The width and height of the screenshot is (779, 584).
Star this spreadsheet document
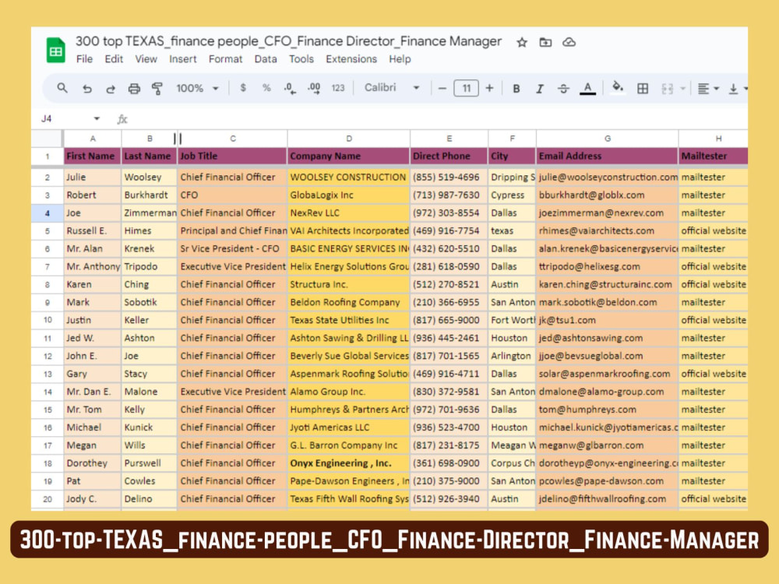pos(522,43)
